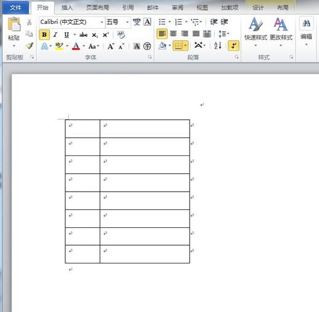Open font size 五号 combo box
319x312 pixels.
coord(118,21)
